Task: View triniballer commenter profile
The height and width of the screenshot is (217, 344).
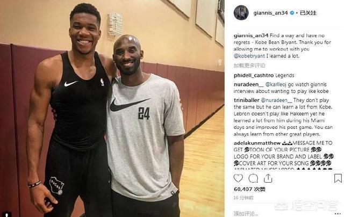Action: (x=246, y=100)
